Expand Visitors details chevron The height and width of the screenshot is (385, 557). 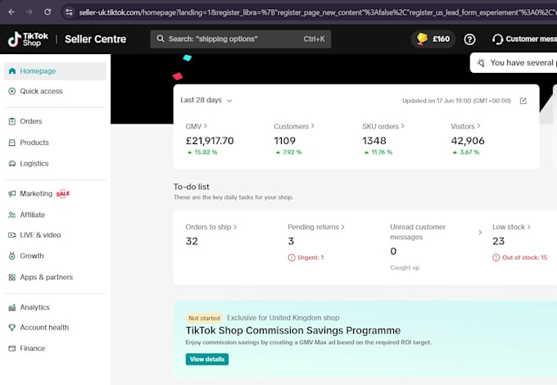point(479,126)
